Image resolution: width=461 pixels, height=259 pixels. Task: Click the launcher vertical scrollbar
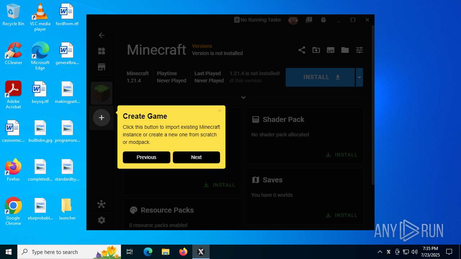[373, 105]
